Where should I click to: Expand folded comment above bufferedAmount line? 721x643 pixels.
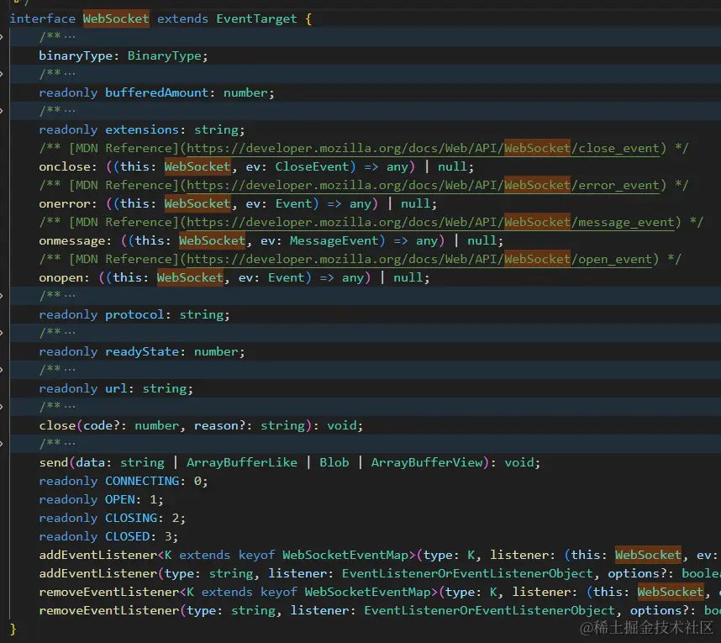[x=2, y=74]
